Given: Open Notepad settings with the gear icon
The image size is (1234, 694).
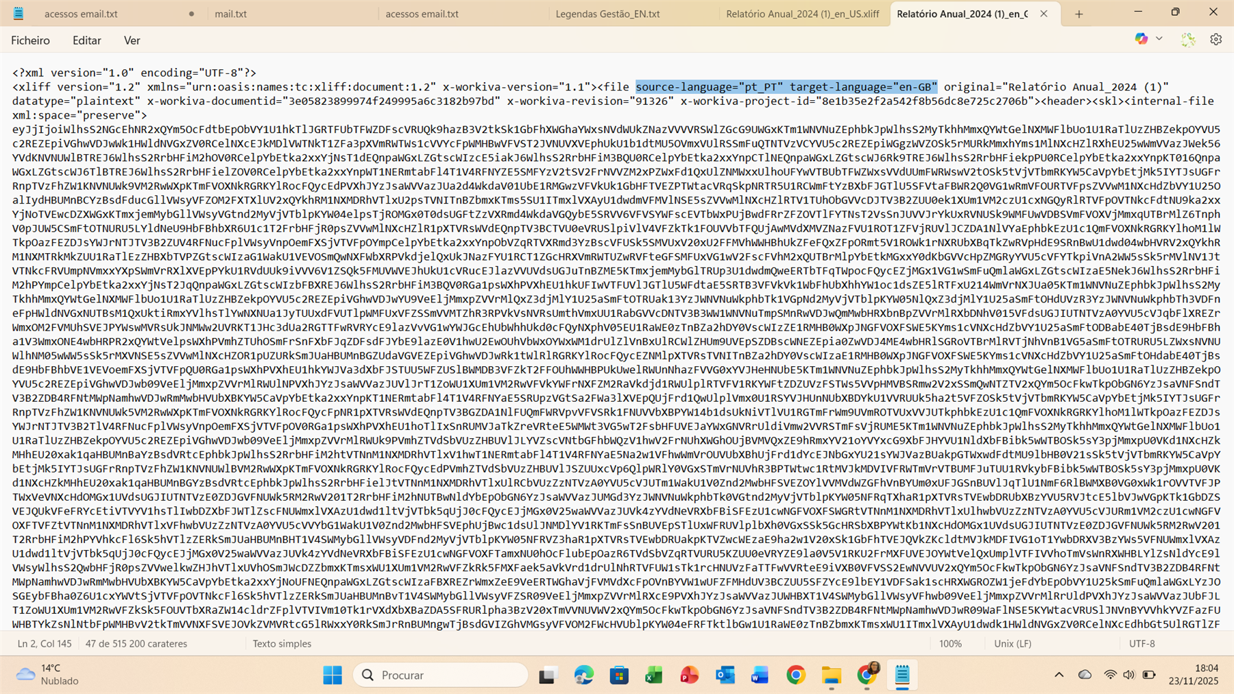Looking at the screenshot, I should (x=1216, y=40).
